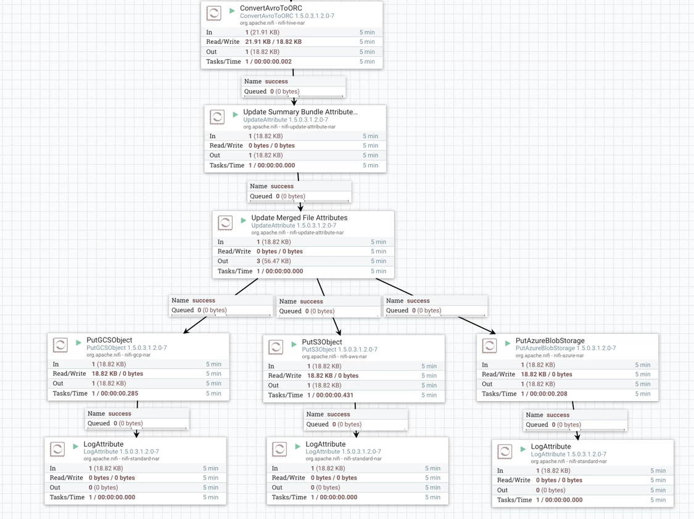
Task: Click the run status arrow of Update Merged File Attributes
Action: 244,220
